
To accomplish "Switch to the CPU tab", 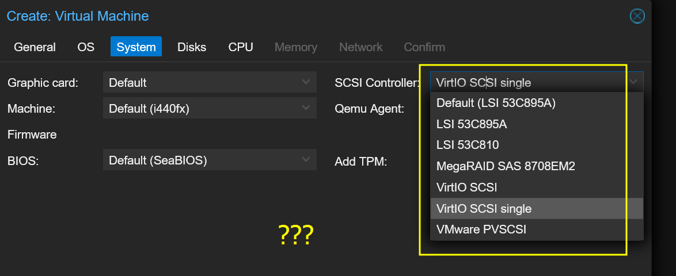I will point(241,47).
